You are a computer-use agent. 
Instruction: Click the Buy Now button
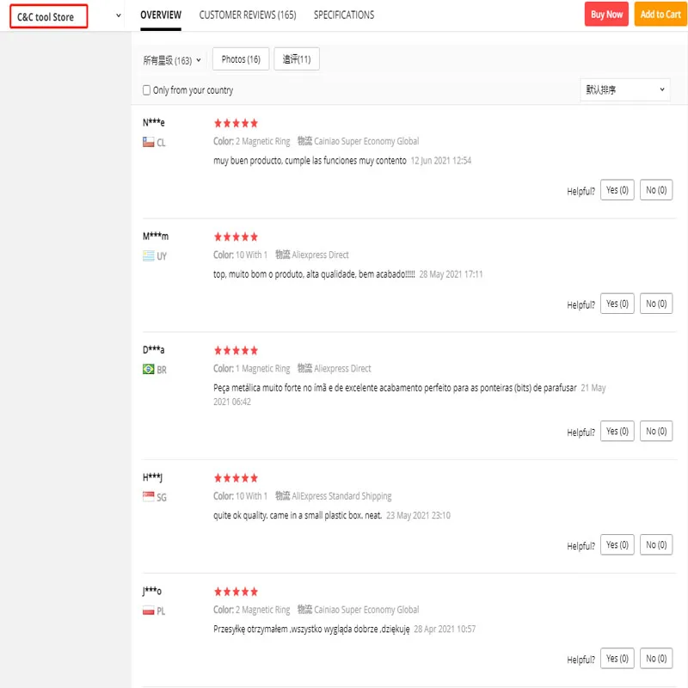pos(606,14)
